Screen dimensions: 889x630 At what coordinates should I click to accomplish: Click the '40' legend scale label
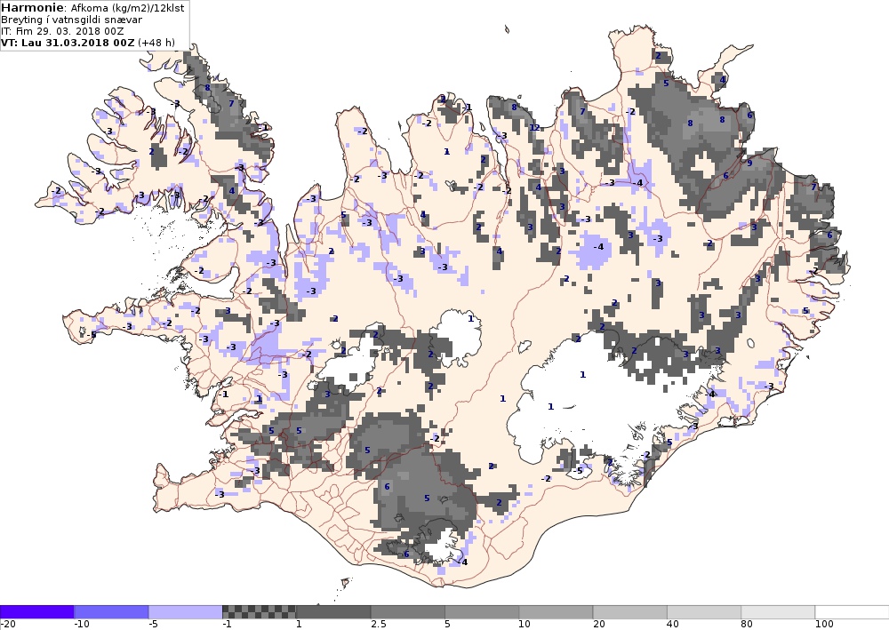(x=673, y=625)
